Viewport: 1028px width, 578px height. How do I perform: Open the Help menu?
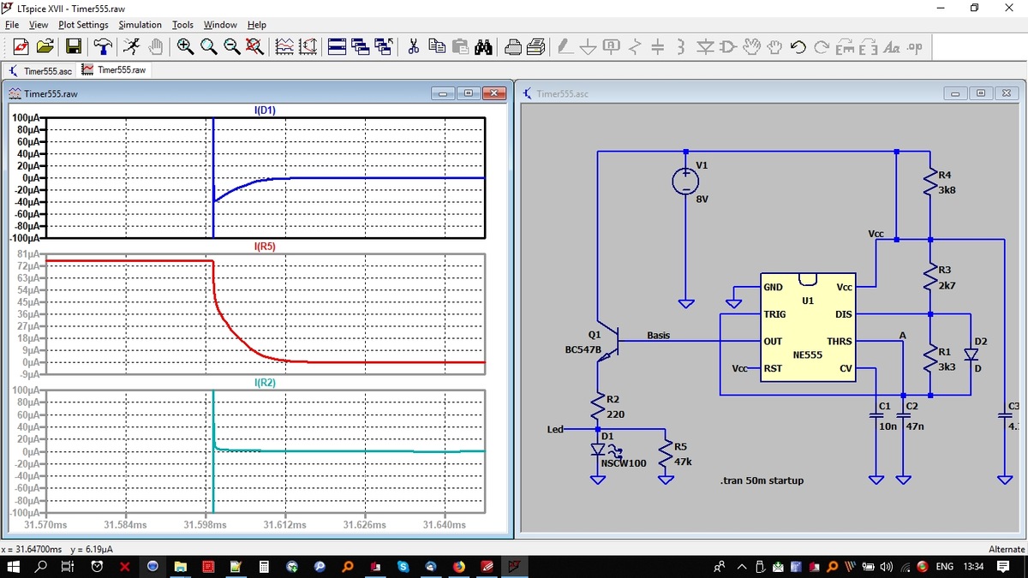(257, 25)
